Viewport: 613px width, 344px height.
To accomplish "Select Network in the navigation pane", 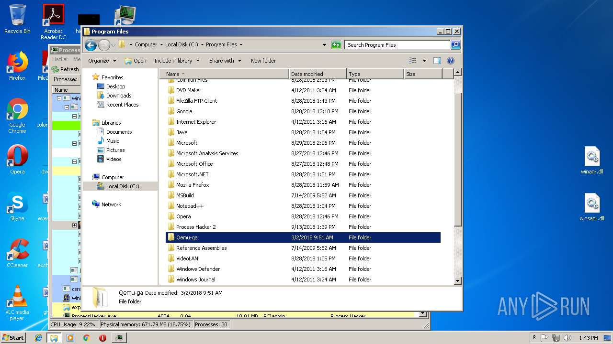I will click(x=111, y=204).
